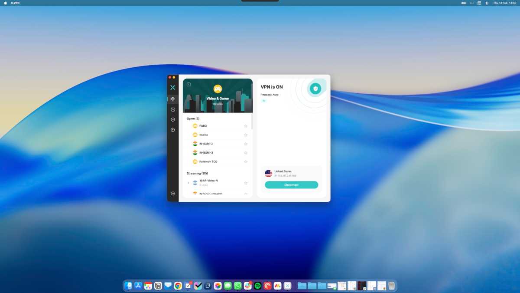Open Spotify from the Dock

point(257,286)
